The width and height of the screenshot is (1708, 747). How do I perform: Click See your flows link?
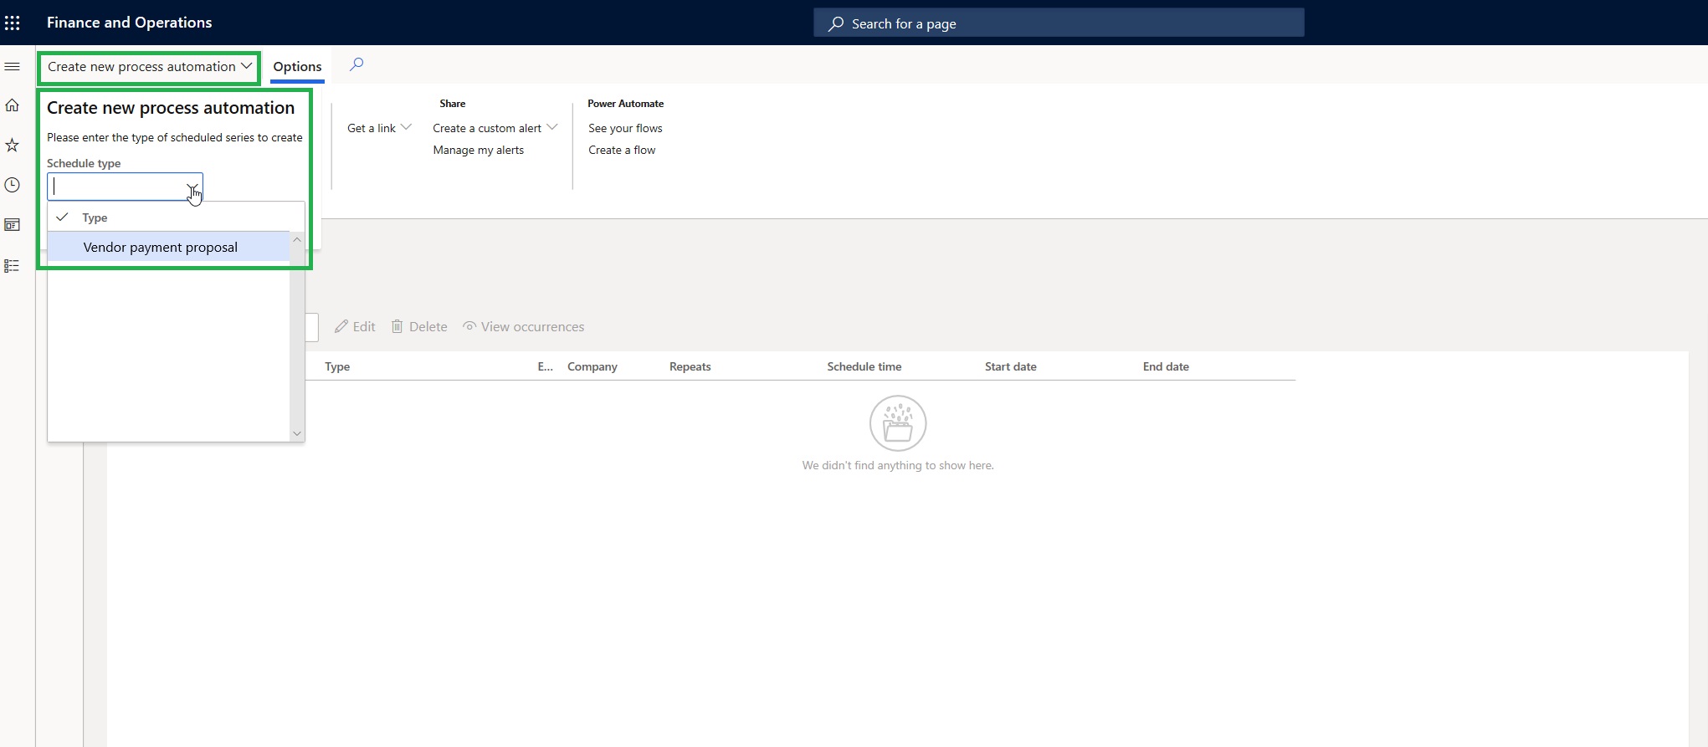[x=625, y=128]
